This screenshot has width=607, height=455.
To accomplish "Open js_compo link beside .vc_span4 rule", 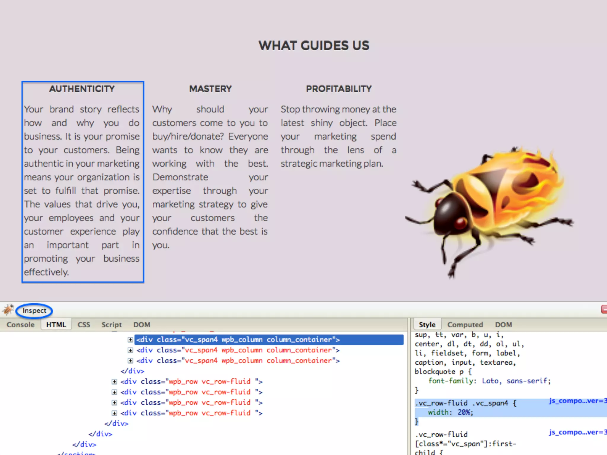I will point(577,401).
